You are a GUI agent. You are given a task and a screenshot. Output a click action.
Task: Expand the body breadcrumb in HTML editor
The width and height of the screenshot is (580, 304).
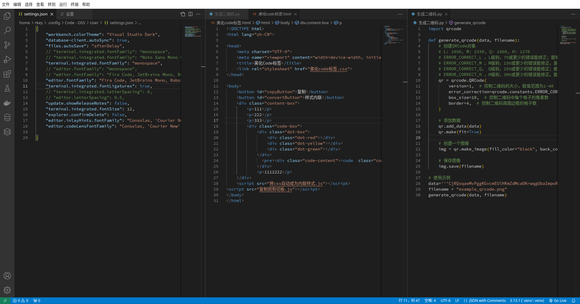[282, 23]
